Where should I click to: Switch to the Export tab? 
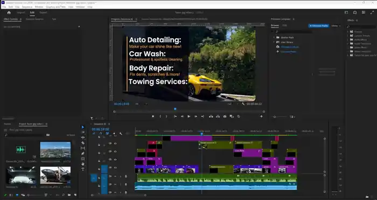click(x=43, y=12)
